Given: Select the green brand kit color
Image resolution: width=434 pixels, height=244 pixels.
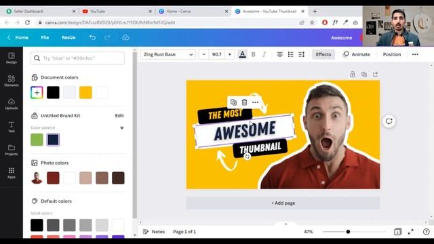Looking at the screenshot, I should pos(37,140).
